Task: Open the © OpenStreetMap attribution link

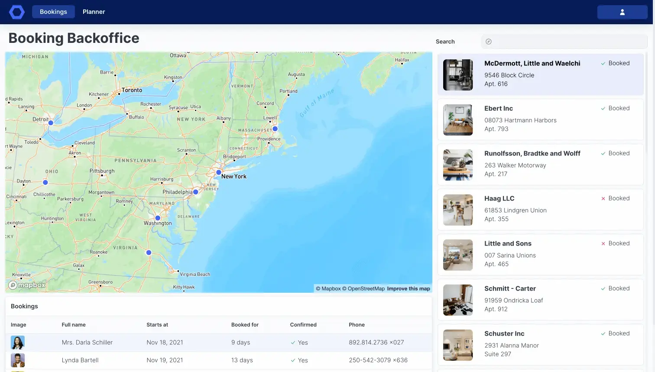Action: (x=363, y=289)
